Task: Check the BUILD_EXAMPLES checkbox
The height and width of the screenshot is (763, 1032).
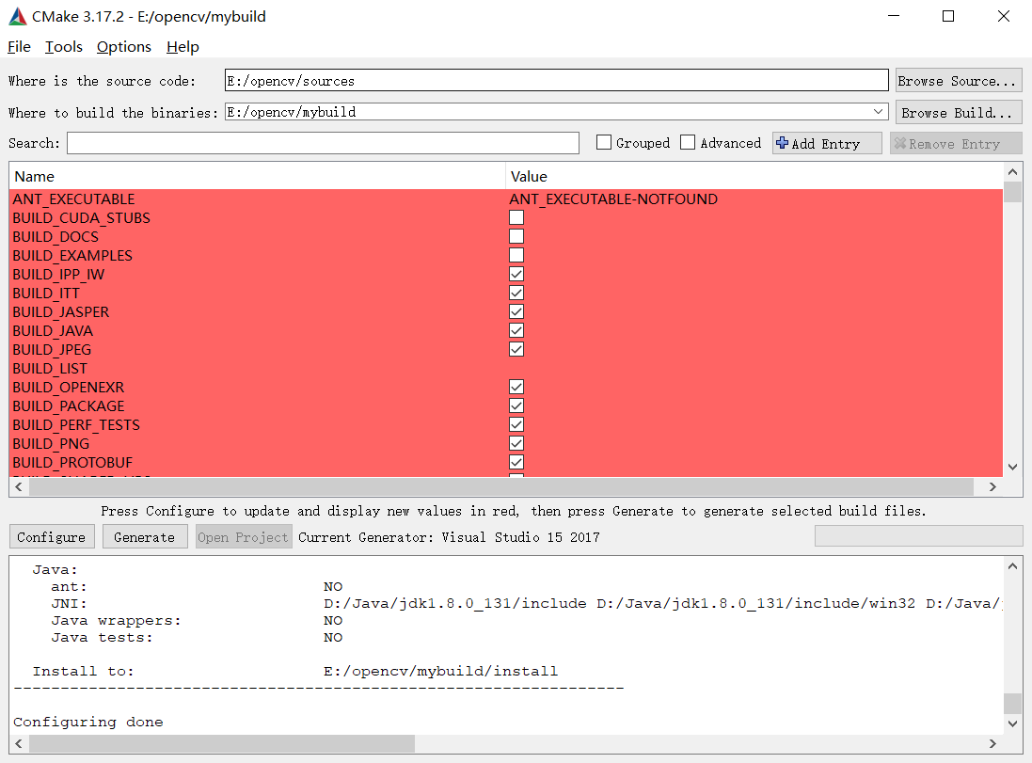Action: coord(516,255)
